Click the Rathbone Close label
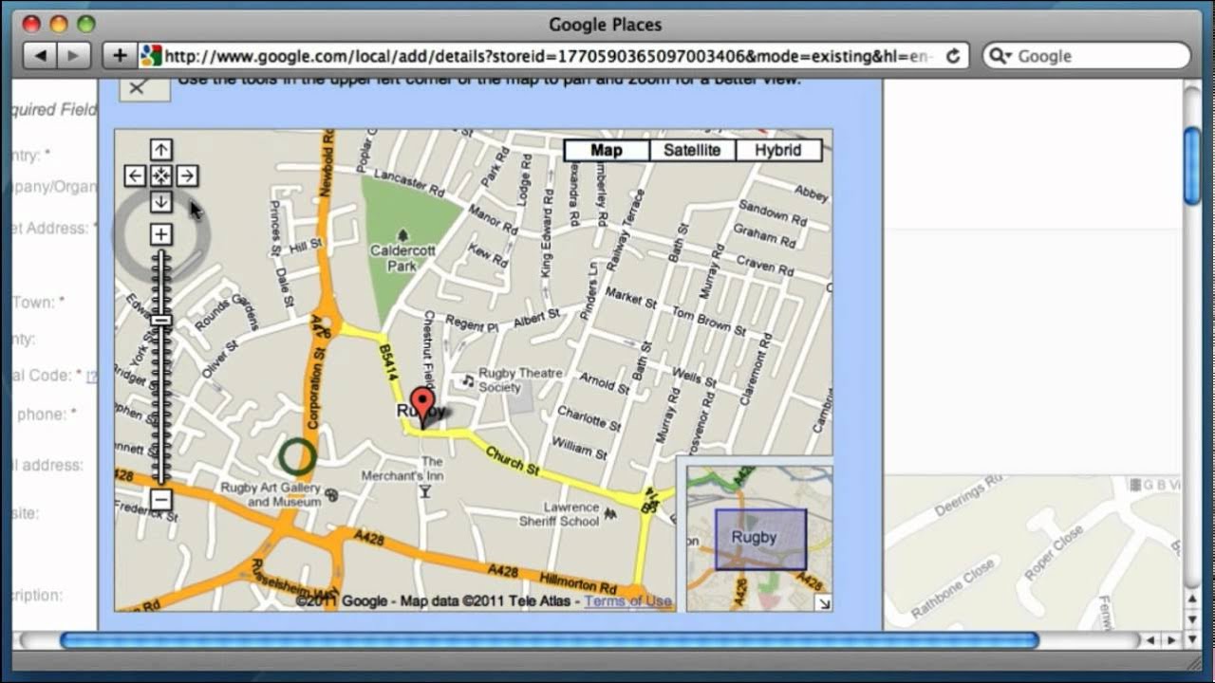 (952, 588)
